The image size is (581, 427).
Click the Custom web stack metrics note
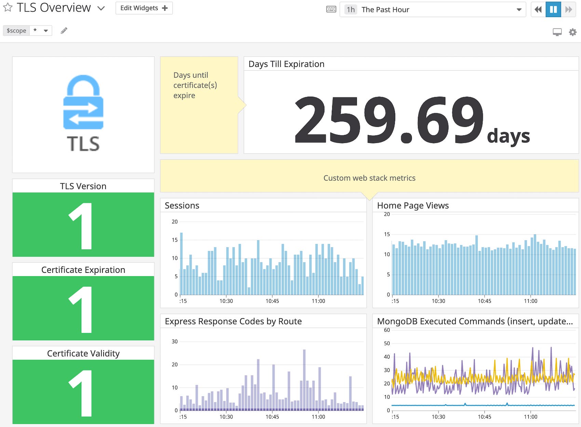coord(369,178)
